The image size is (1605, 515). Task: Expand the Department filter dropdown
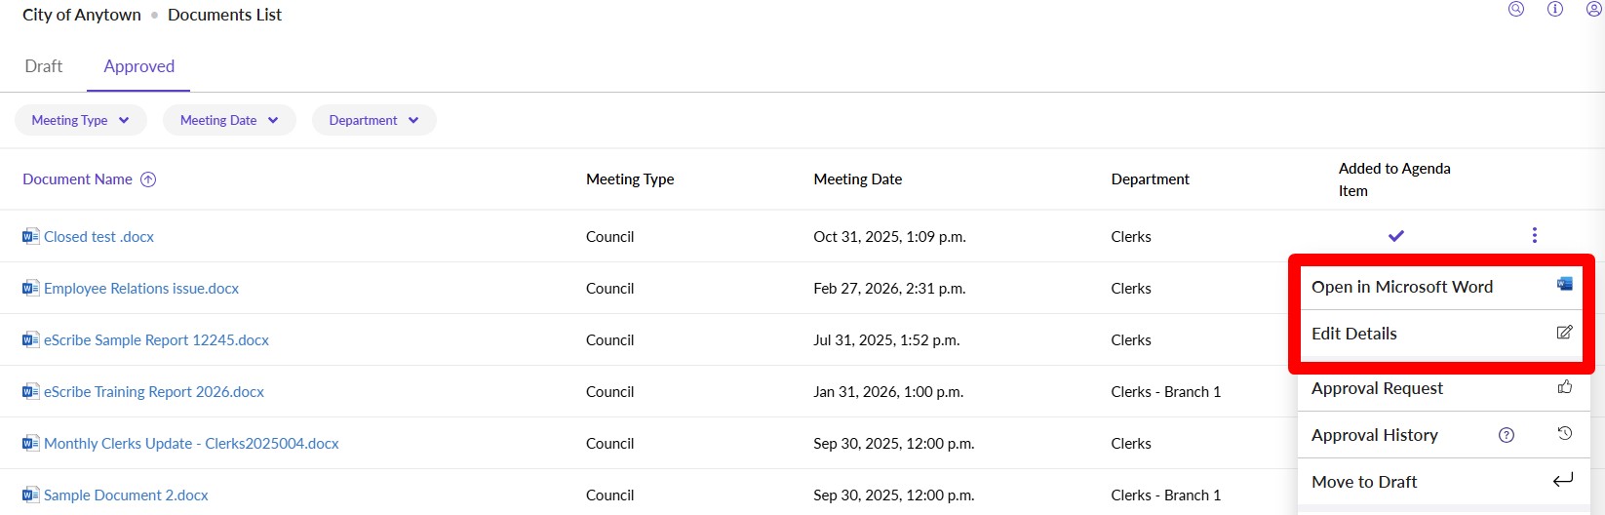[373, 120]
